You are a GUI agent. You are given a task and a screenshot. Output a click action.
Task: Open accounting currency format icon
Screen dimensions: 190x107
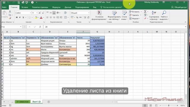pos(72,18)
